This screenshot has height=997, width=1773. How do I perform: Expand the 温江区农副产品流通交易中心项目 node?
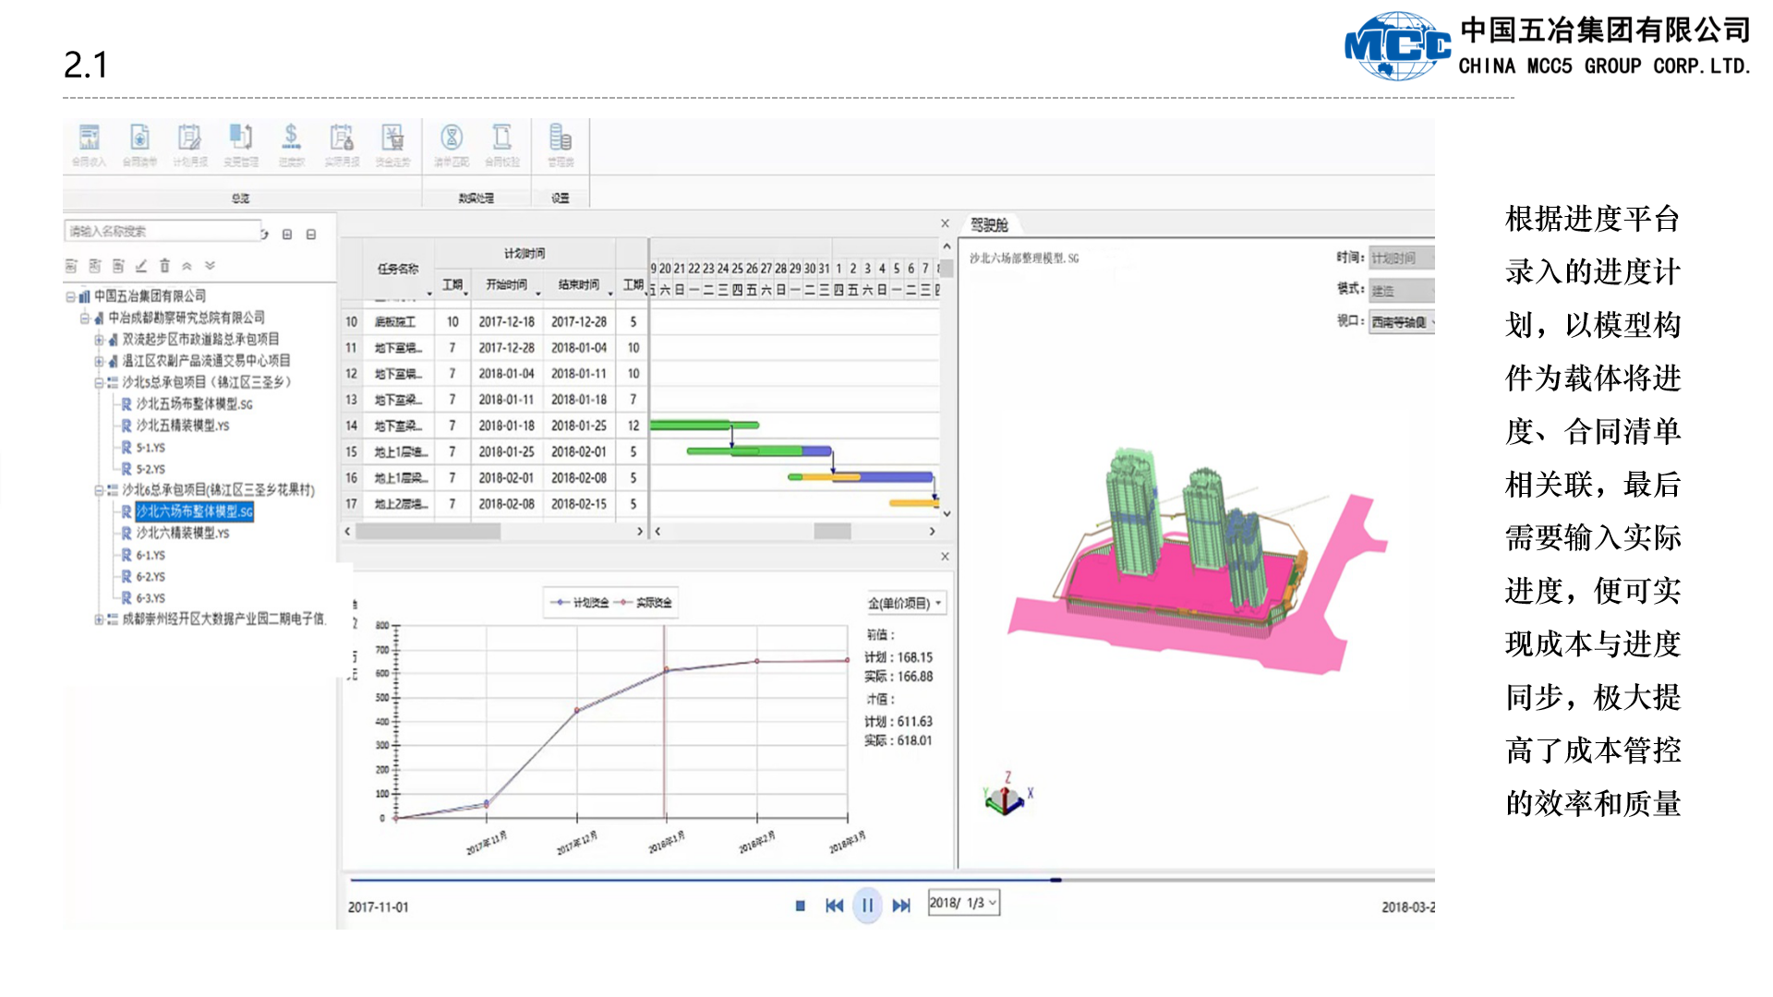[x=98, y=361]
